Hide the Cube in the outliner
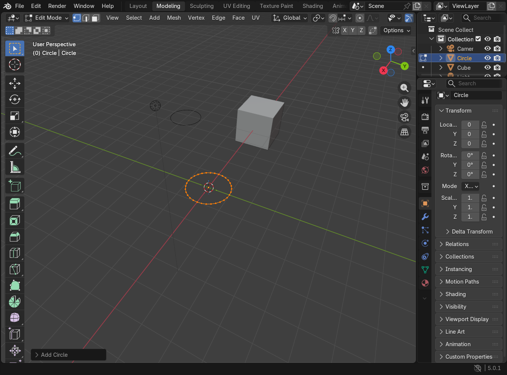The image size is (507, 375). pyautogui.click(x=488, y=67)
